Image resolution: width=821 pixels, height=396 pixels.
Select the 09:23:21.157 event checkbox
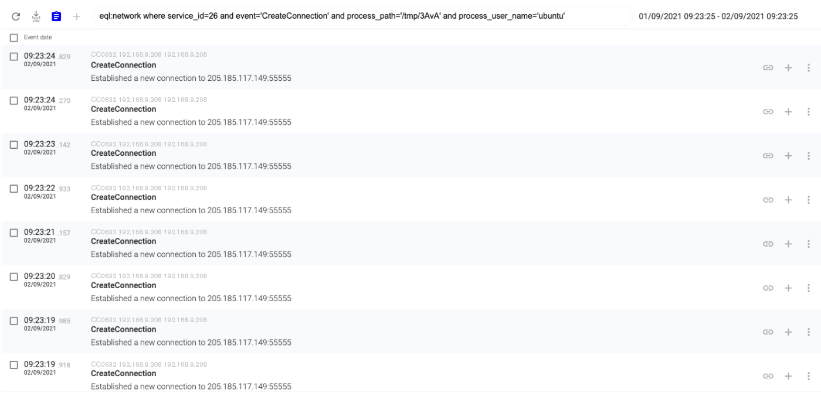pyautogui.click(x=14, y=232)
